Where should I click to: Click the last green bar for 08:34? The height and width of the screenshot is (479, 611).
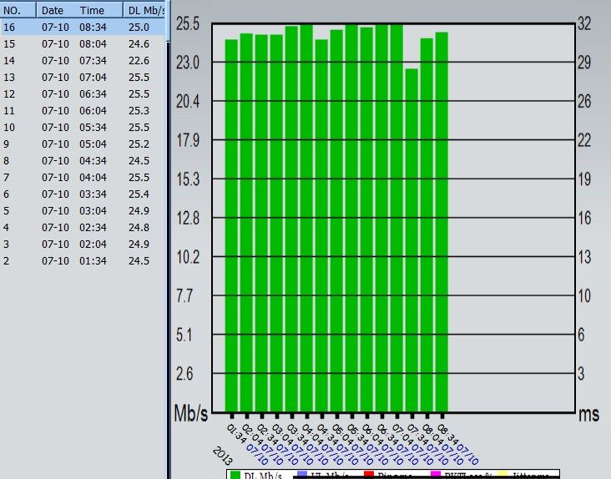click(x=442, y=222)
